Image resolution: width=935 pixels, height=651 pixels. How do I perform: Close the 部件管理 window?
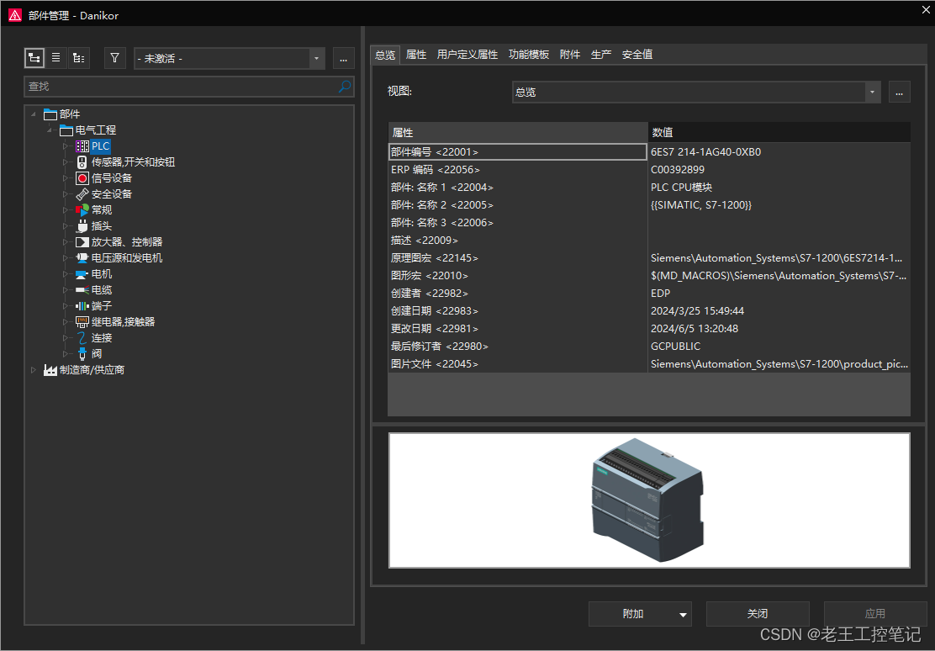coord(926,10)
